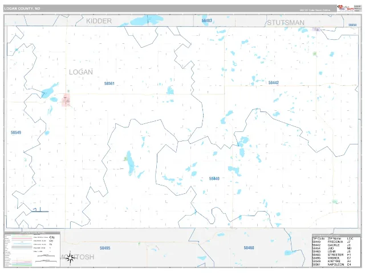Viewport: 365px width, 273px height.
Task: Click the lake northwest of Napoleon marker
Action: (50, 91)
